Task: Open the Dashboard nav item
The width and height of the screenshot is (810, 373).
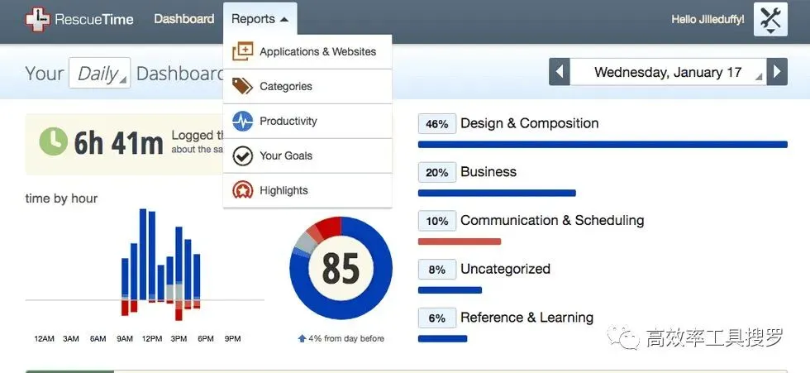Action: tap(183, 19)
